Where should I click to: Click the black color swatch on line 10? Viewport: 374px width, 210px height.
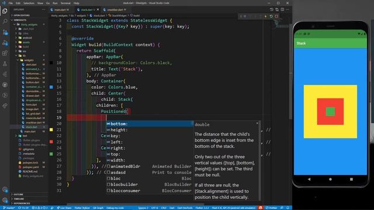(51, 63)
